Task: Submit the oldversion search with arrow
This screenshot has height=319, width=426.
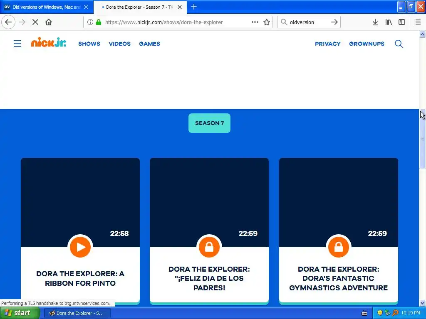Action: coord(334,22)
